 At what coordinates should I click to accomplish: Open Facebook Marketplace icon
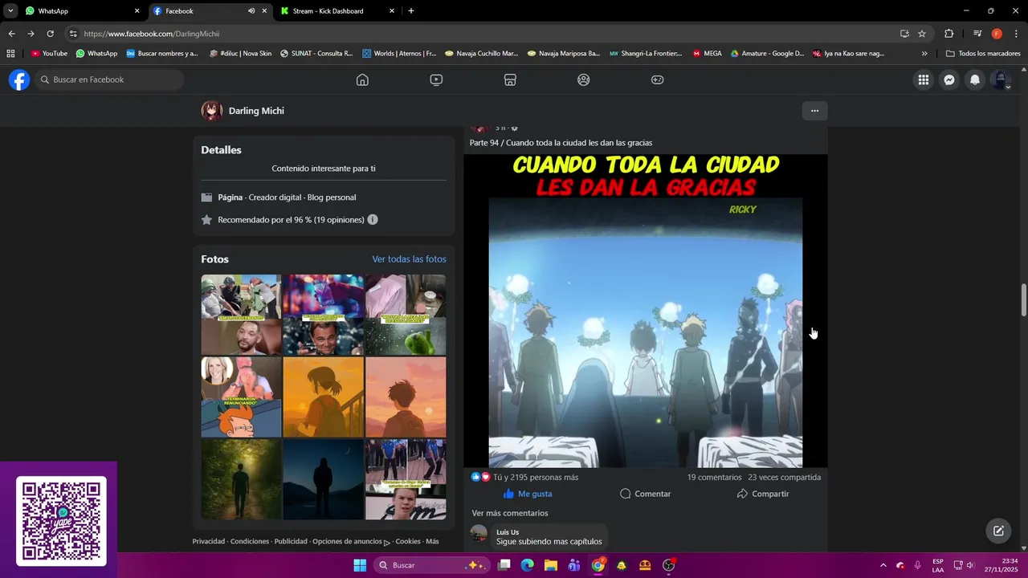[x=510, y=79]
